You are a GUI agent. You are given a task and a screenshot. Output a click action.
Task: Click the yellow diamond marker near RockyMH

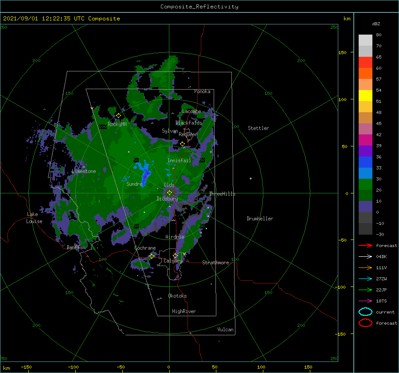[118, 116]
